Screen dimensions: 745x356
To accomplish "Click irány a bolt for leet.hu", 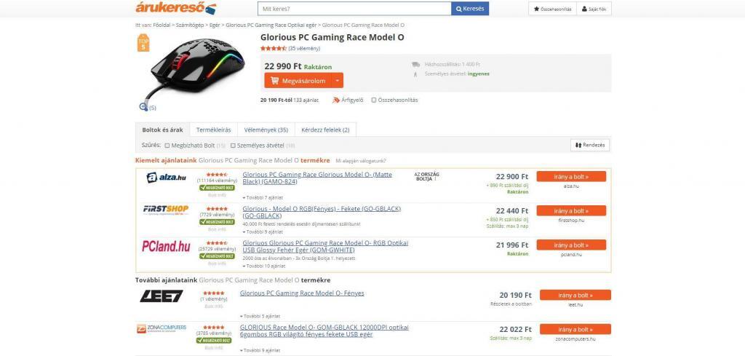I will tap(575, 295).
